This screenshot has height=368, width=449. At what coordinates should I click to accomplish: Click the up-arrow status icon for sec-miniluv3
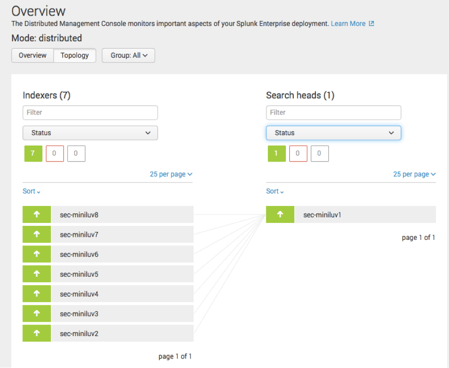click(x=36, y=313)
